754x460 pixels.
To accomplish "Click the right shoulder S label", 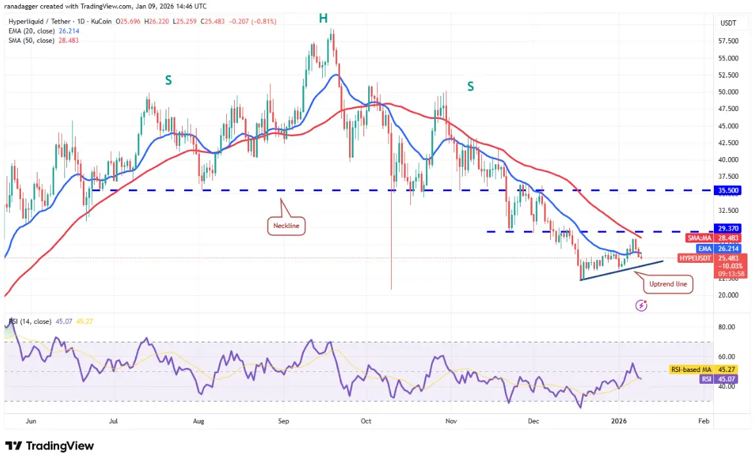I will (x=470, y=87).
